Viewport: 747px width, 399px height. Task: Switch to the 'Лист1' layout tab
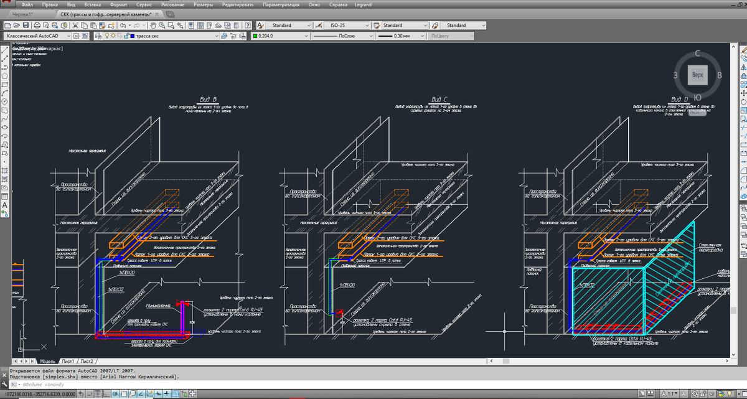pos(68,361)
